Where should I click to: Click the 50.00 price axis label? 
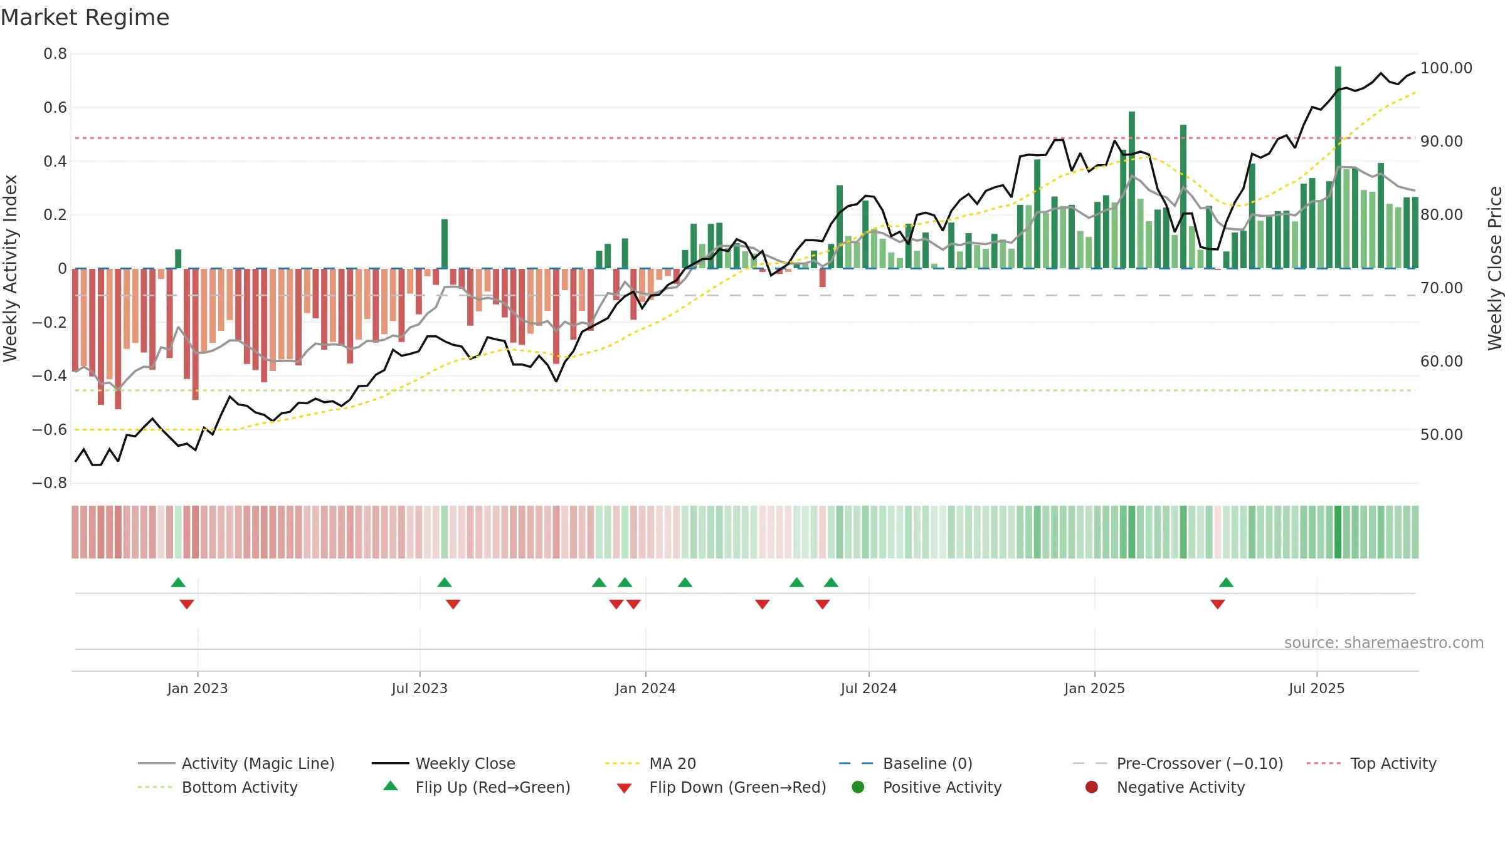point(1442,434)
